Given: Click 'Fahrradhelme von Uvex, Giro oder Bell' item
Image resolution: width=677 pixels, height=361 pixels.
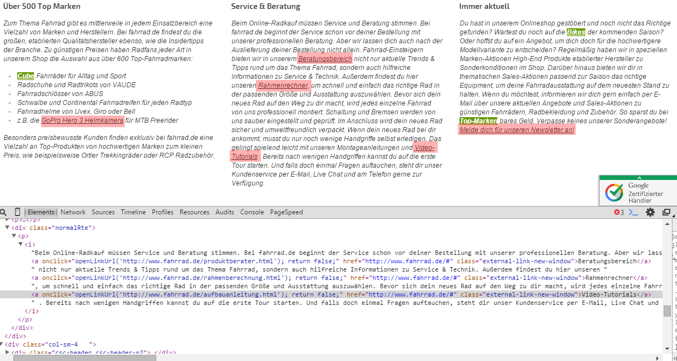Looking at the screenshot, I should click(76, 112).
